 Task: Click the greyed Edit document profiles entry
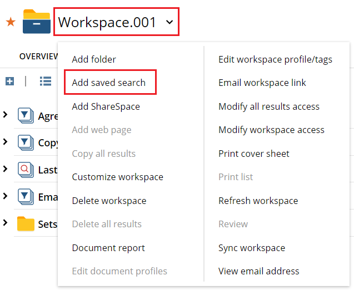[x=119, y=271]
